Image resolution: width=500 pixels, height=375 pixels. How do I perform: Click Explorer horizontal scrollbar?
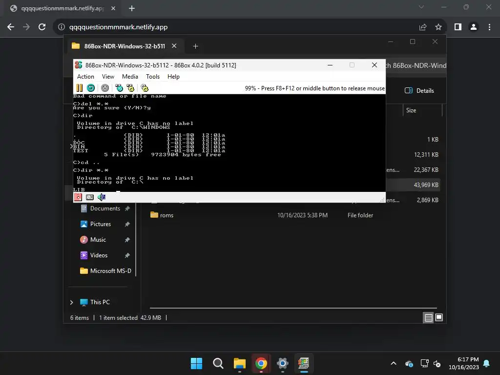click(293, 308)
